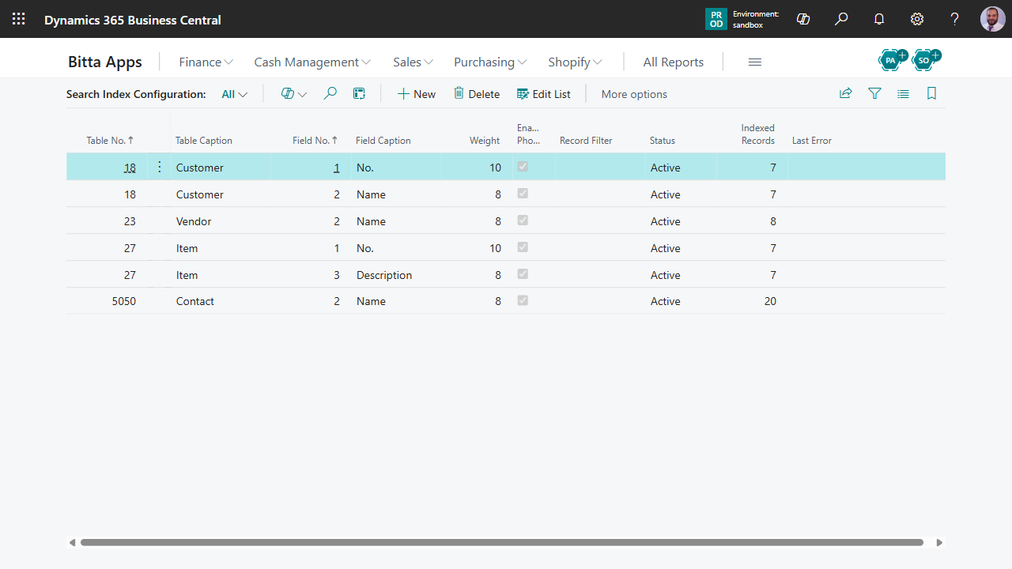Click the SO hexagon badge
Image resolution: width=1012 pixels, height=569 pixels.
[x=925, y=59]
